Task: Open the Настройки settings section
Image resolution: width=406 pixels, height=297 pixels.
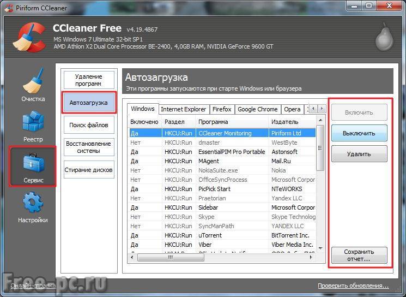Action: 33,207
